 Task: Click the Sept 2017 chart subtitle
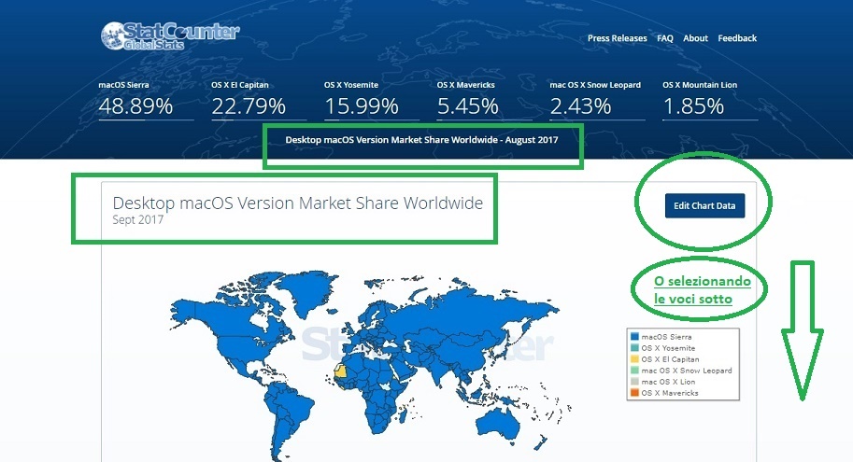[137, 219]
